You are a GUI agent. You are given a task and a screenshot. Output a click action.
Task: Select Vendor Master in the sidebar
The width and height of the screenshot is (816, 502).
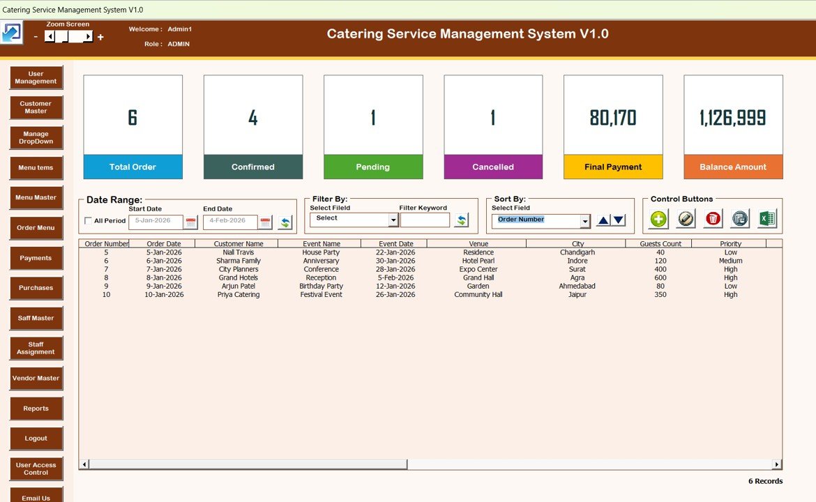pyautogui.click(x=36, y=378)
